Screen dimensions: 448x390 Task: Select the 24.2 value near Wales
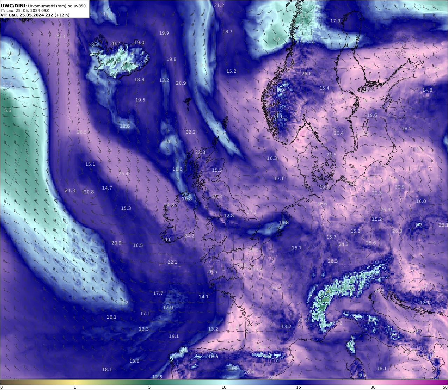pyautogui.click(x=189, y=236)
